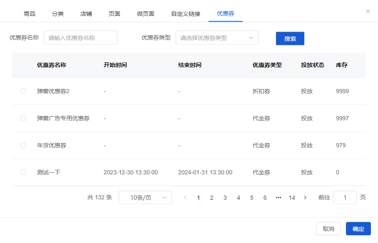Click the 优惠券类型 column header

tap(267, 65)
